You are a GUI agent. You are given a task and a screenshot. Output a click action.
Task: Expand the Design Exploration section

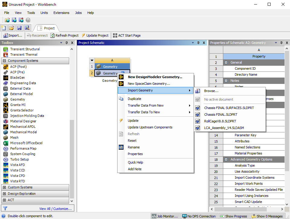(5, 194)
